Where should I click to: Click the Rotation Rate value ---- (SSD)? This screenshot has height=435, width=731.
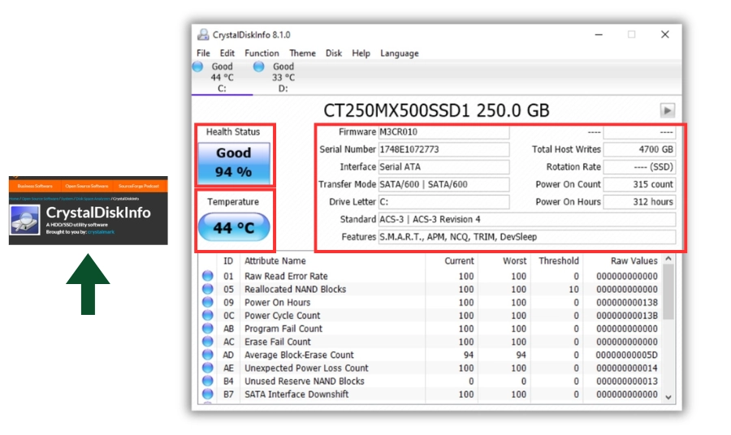coord(639,166)
